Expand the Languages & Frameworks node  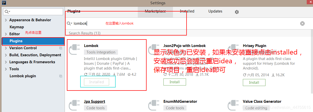pyautogui.click(x=6, y=62)
